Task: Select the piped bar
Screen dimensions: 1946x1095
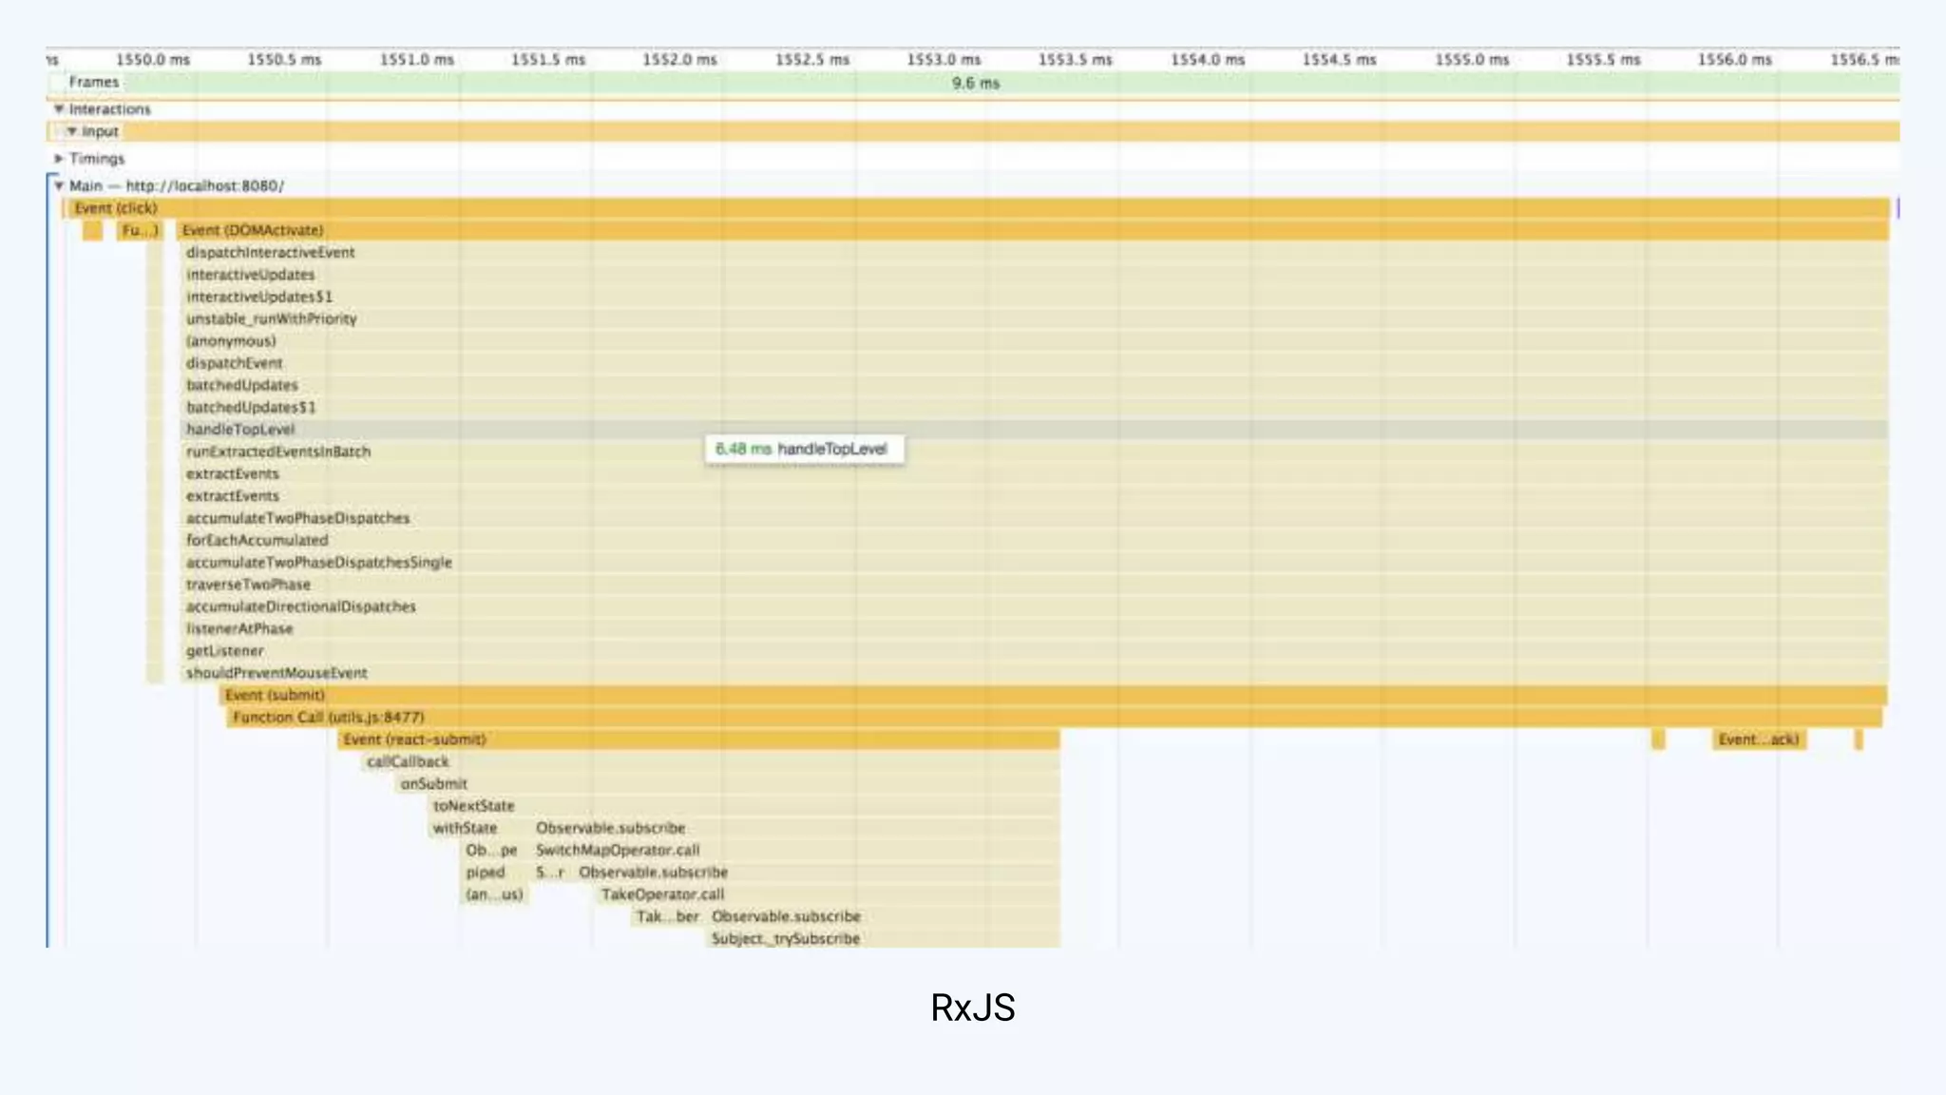Action: coord(493,873)
